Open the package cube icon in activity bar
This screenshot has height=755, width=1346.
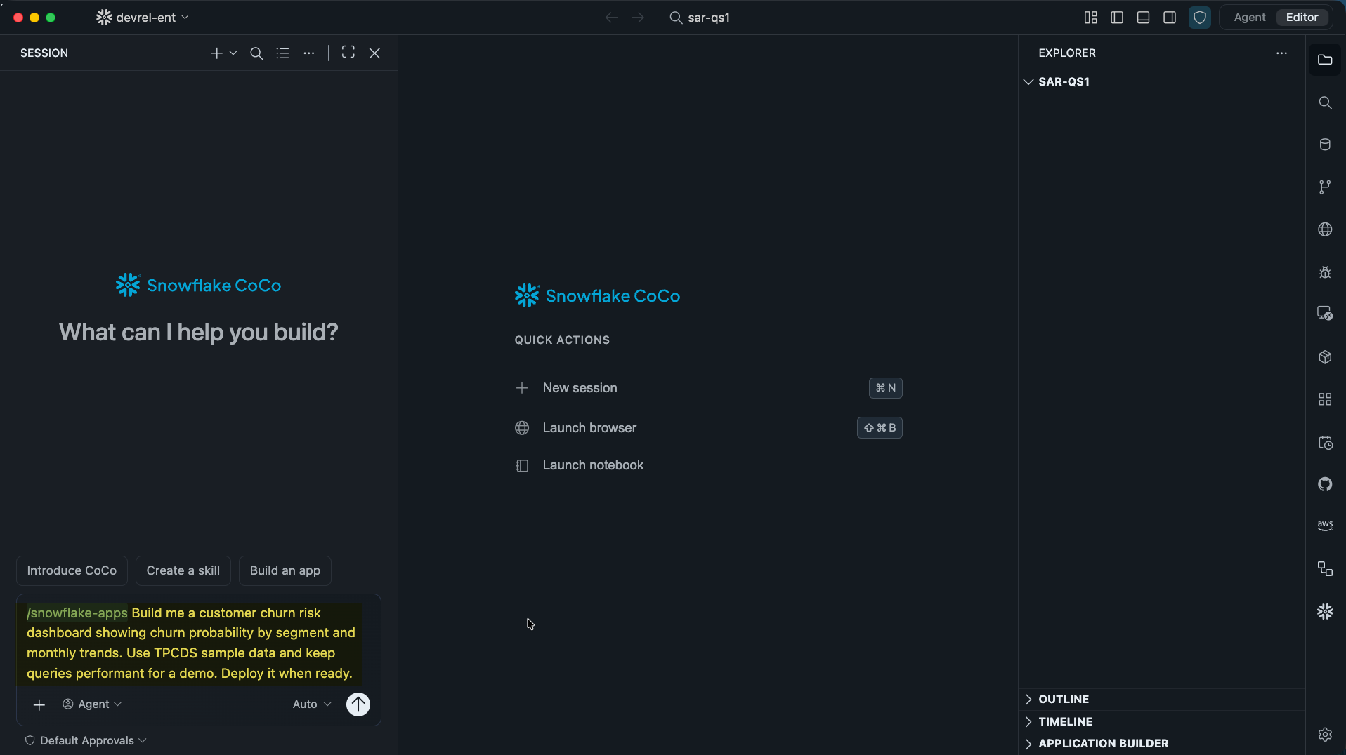point(1325,357)
